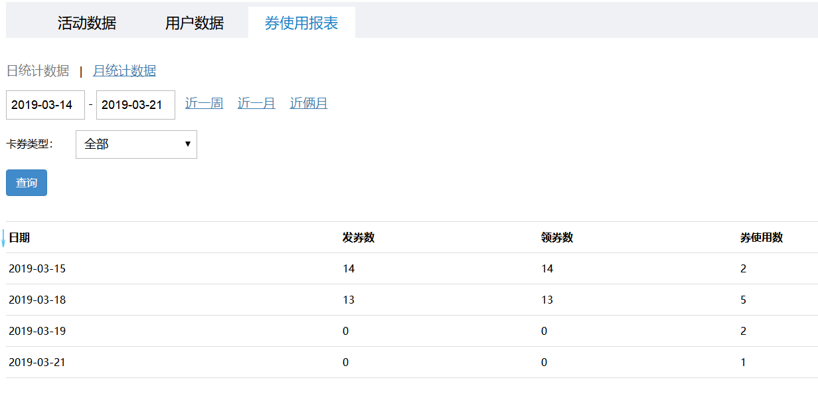Apply the 近一周 date range
The width and height of the screenshot is (818, 396).
(204, 103)
